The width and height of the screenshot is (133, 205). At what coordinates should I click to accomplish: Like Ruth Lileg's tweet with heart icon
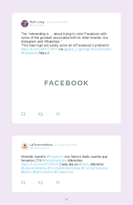click(x=58, y=114)
